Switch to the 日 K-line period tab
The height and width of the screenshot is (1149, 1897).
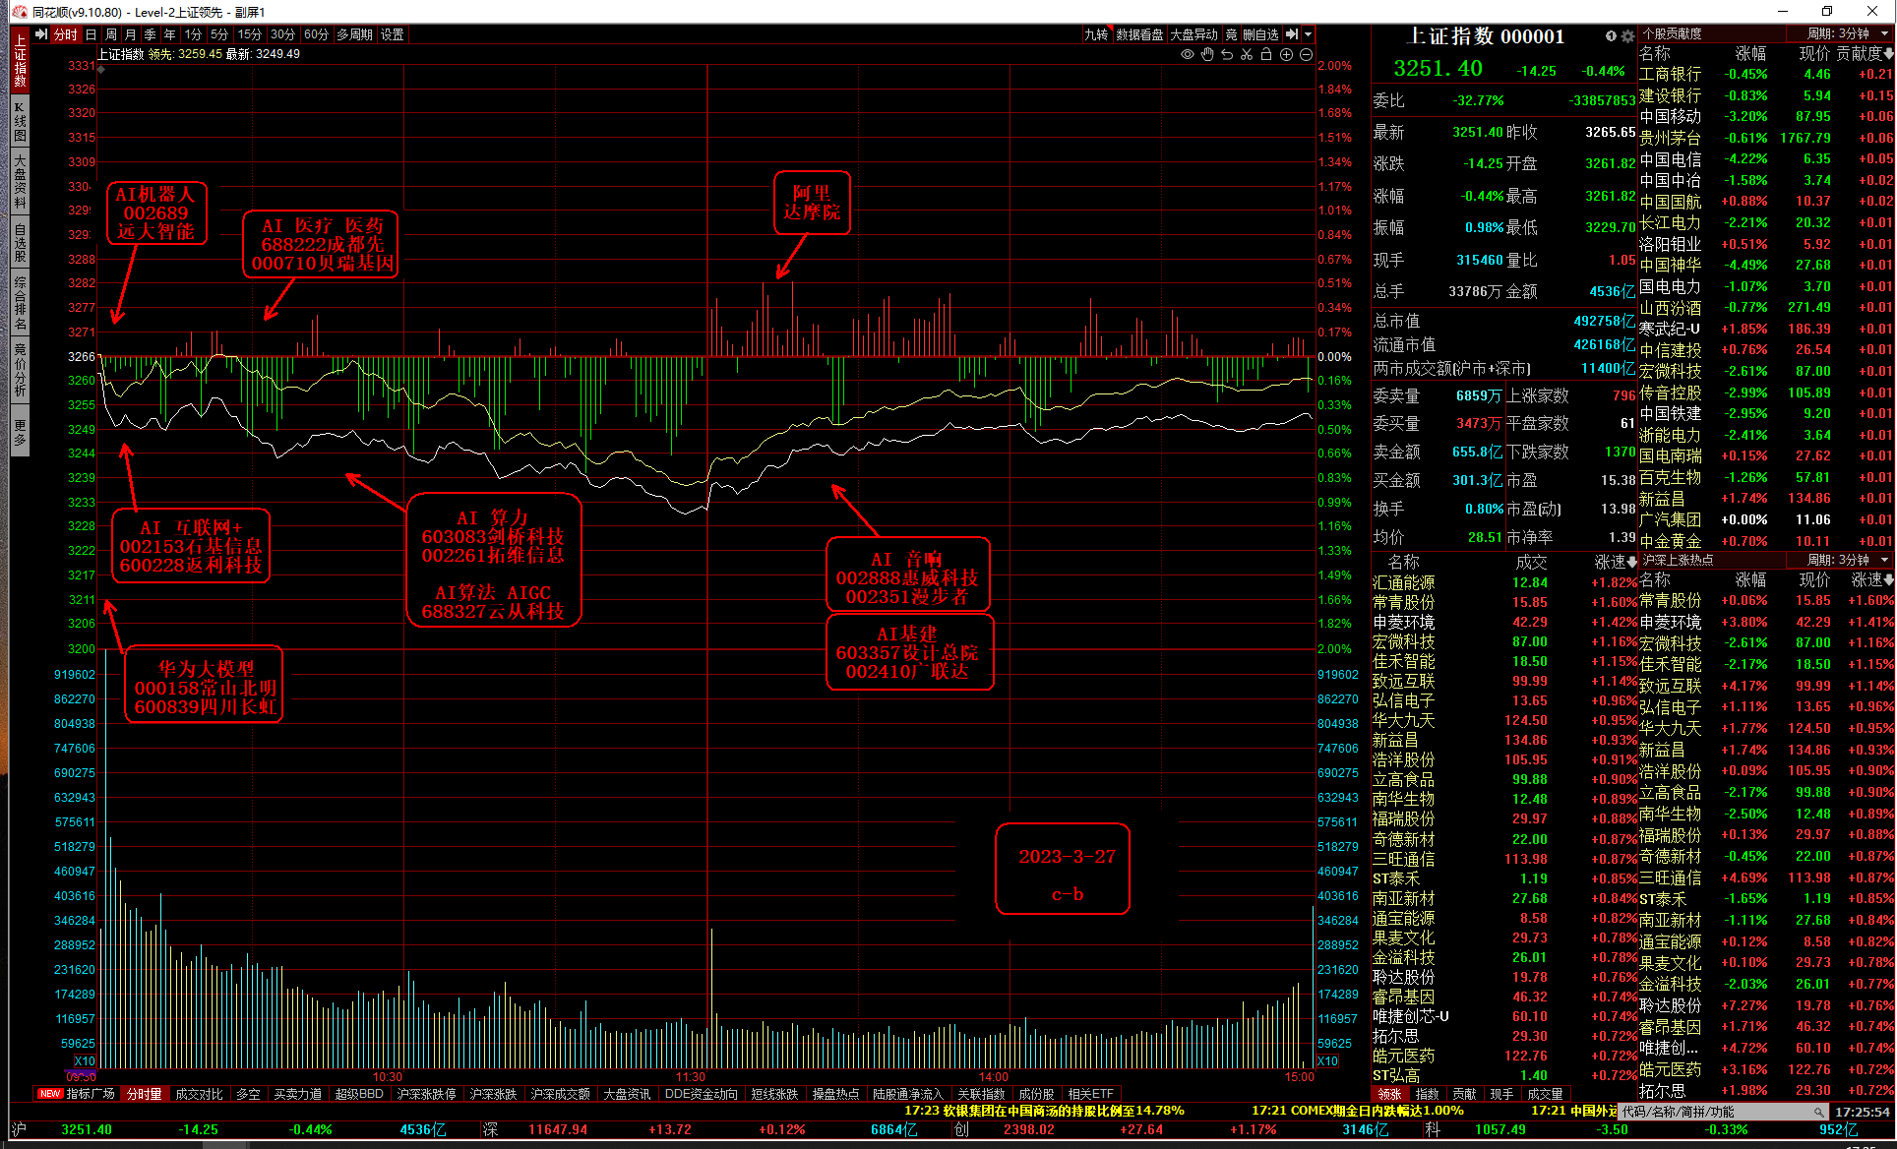[92, 34]
